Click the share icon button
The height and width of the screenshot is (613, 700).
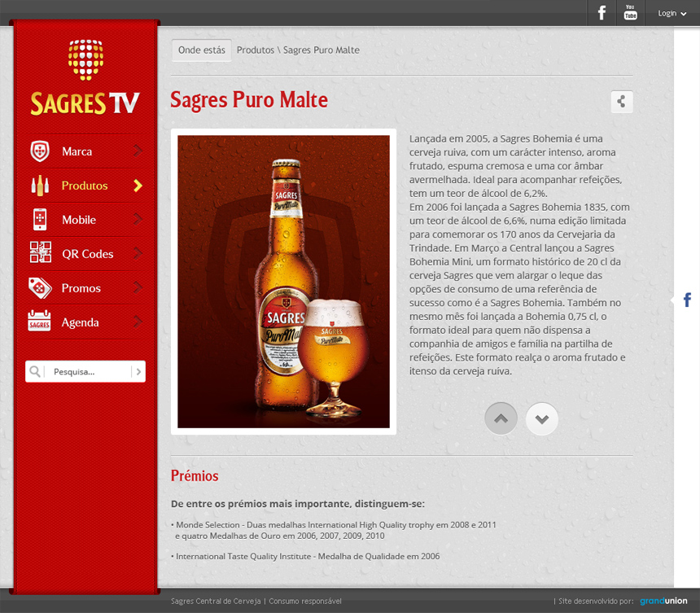[x=621, y=102]
